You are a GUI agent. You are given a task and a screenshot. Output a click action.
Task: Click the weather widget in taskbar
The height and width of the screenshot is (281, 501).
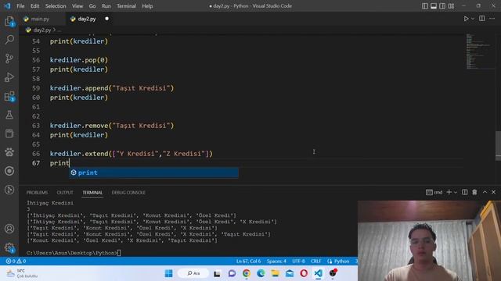click(x=23, y=273)
